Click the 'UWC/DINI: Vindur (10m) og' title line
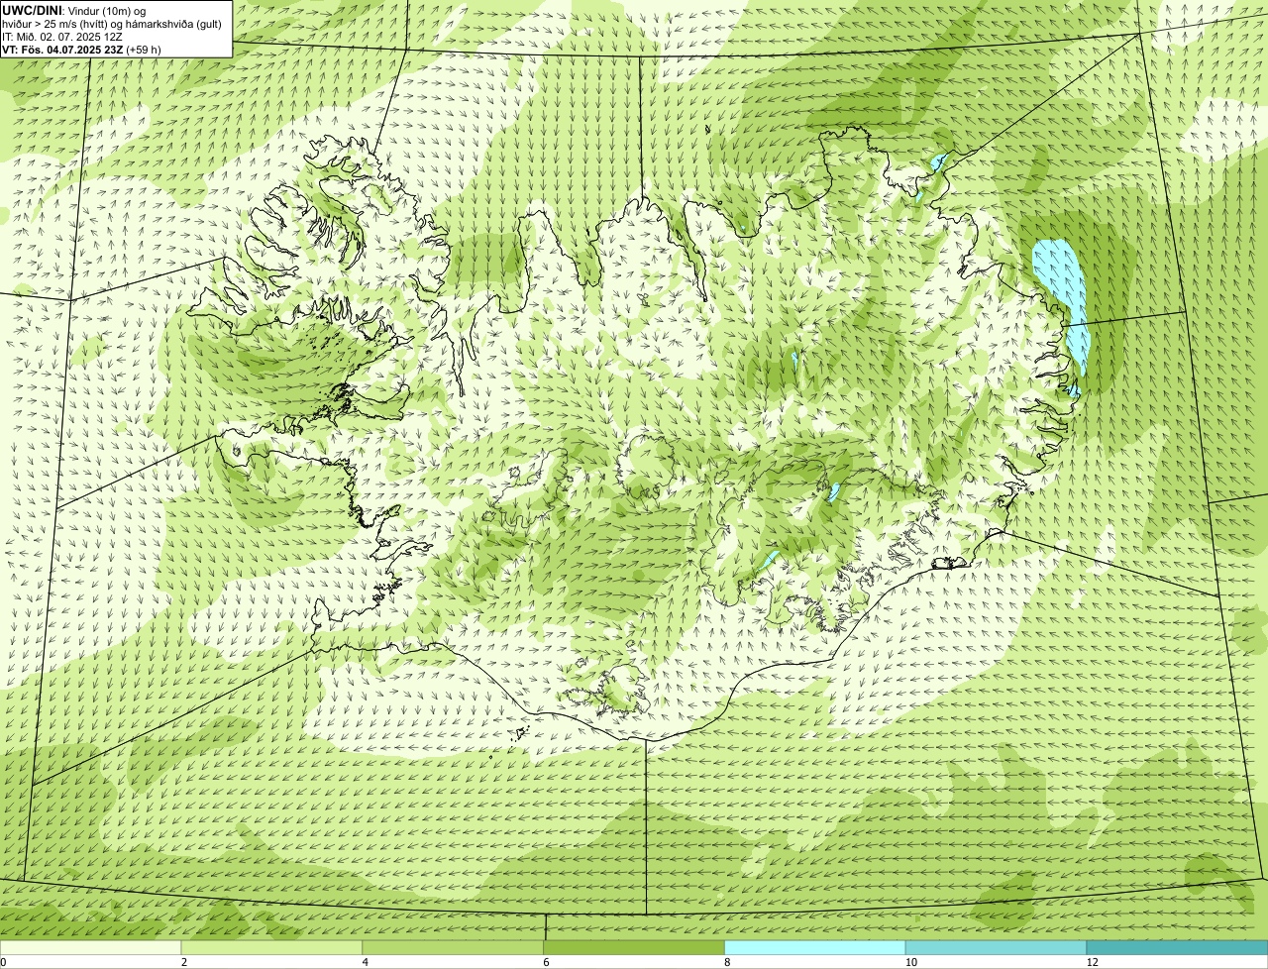1268x969 pixels. click(x=73, y=10)
